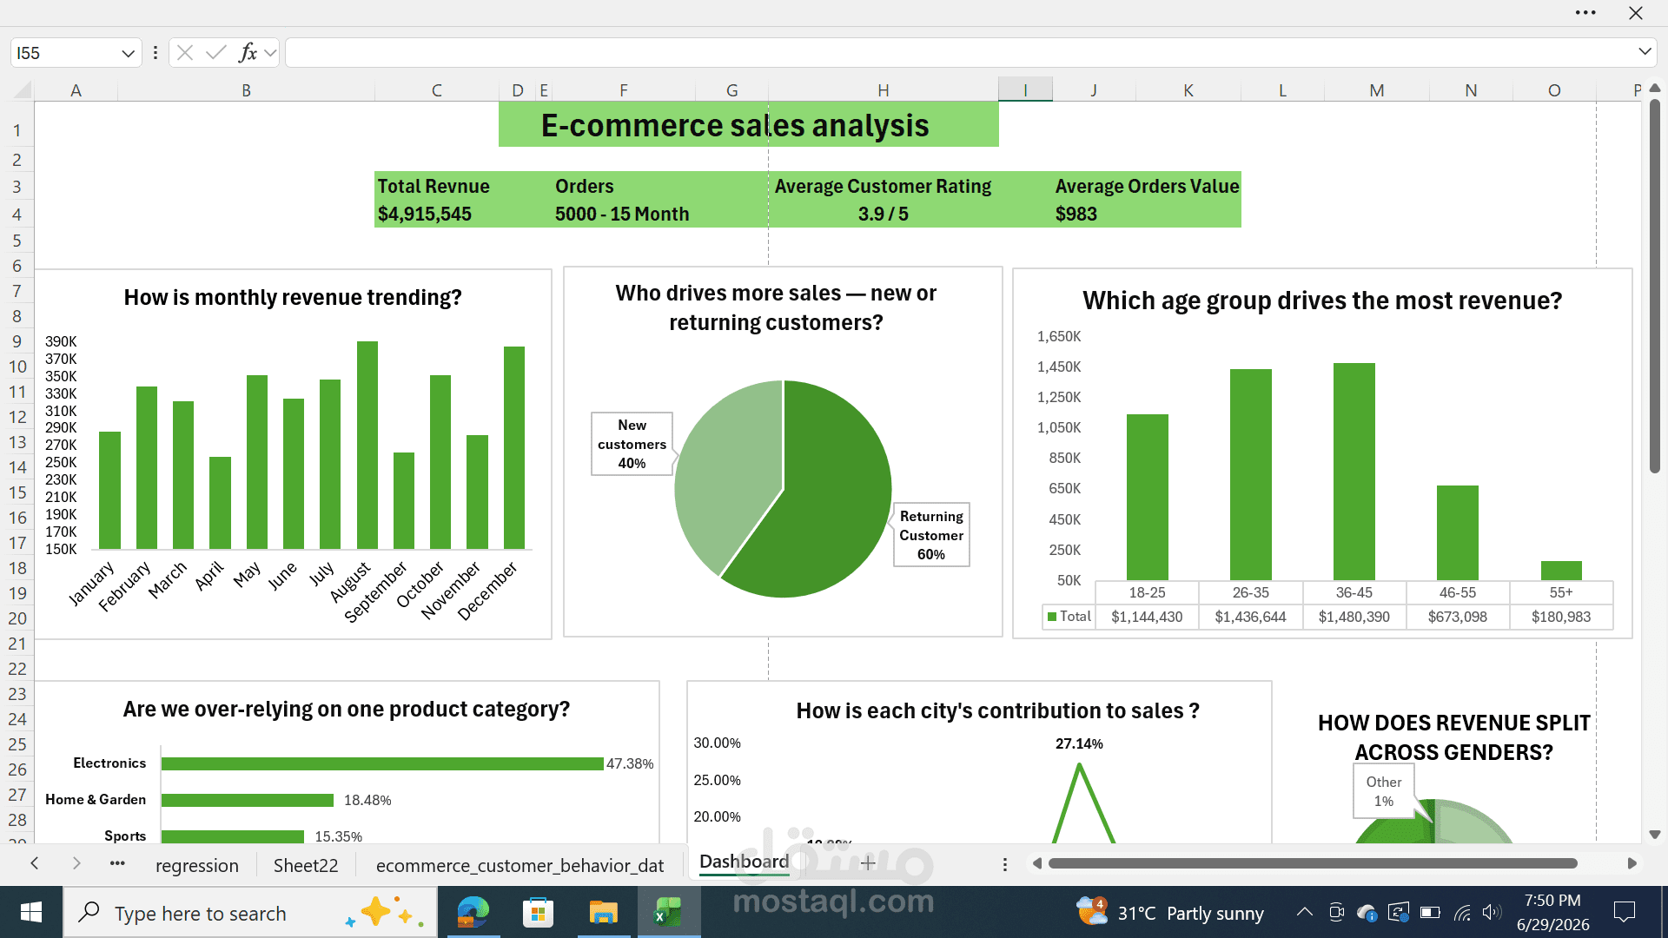Click the Insert Function fx icon
Image resolution: width=1668 pixels, height=938 pixels.
(248, 53)
